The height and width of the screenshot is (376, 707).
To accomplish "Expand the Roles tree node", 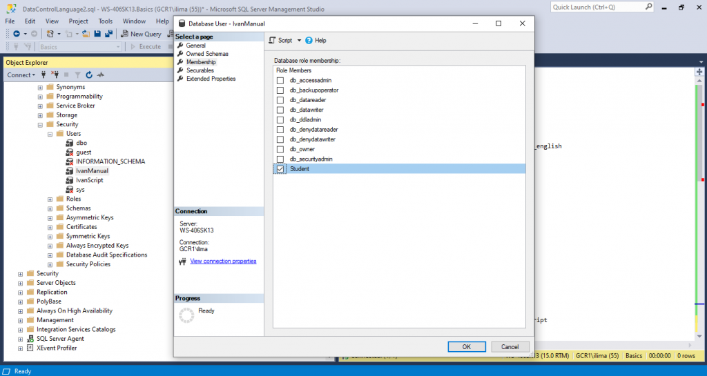I will point(50,199).
